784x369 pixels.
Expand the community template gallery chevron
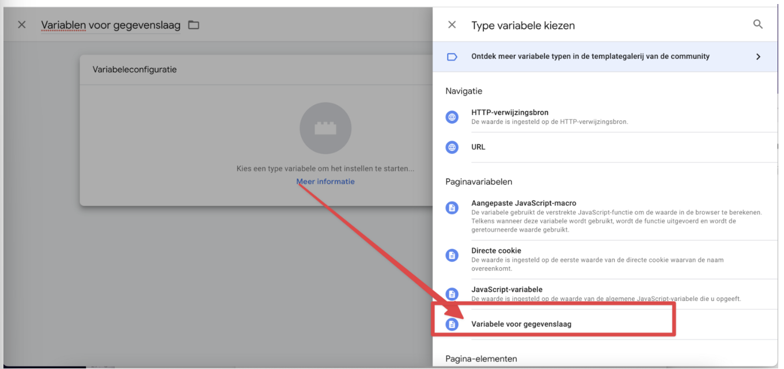tap(758, 57)
